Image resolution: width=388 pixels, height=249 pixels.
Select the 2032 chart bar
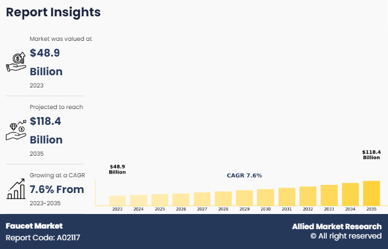308,195
